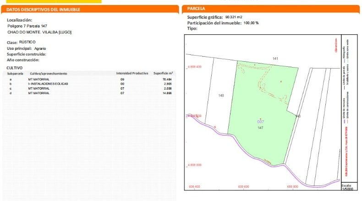Image resolution: width=362 pixels, height=201 pixels.
Task: Click the 'Cultivo/aprovechamiento' column header
Action: (x=49, y=74)
